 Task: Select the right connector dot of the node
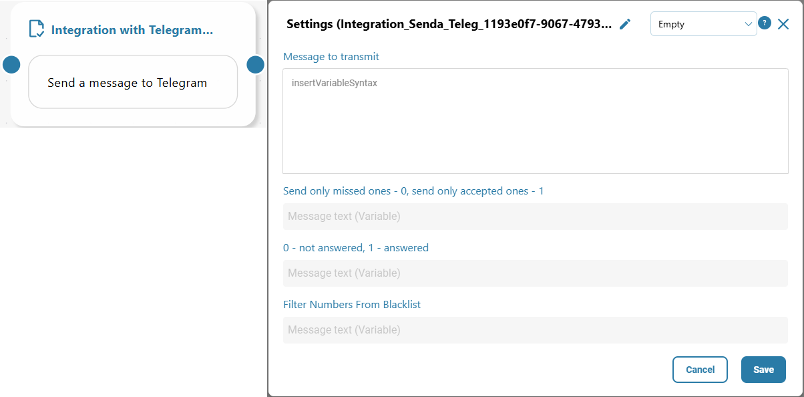(x=256, y=65)
